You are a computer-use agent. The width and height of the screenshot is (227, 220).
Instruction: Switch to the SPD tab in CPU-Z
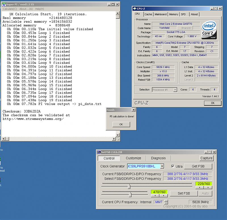(x=183, y=14)
